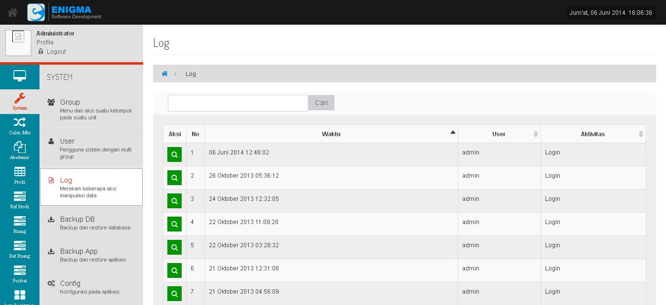This screenshot has height=305, width=666.
Task: Click the home icon in top bar
Action: pyautogui.click(x=12, y=12)
